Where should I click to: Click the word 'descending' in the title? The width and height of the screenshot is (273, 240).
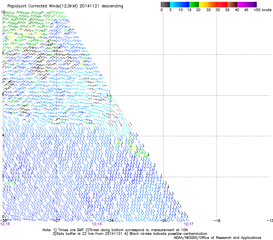pyautogui.click(x=112, y=6)
